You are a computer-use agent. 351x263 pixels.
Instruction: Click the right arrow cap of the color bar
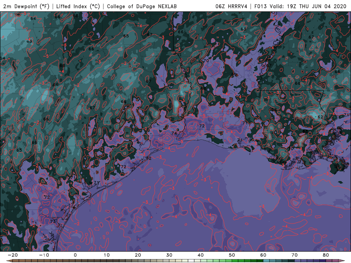click(x=342, y=260)
